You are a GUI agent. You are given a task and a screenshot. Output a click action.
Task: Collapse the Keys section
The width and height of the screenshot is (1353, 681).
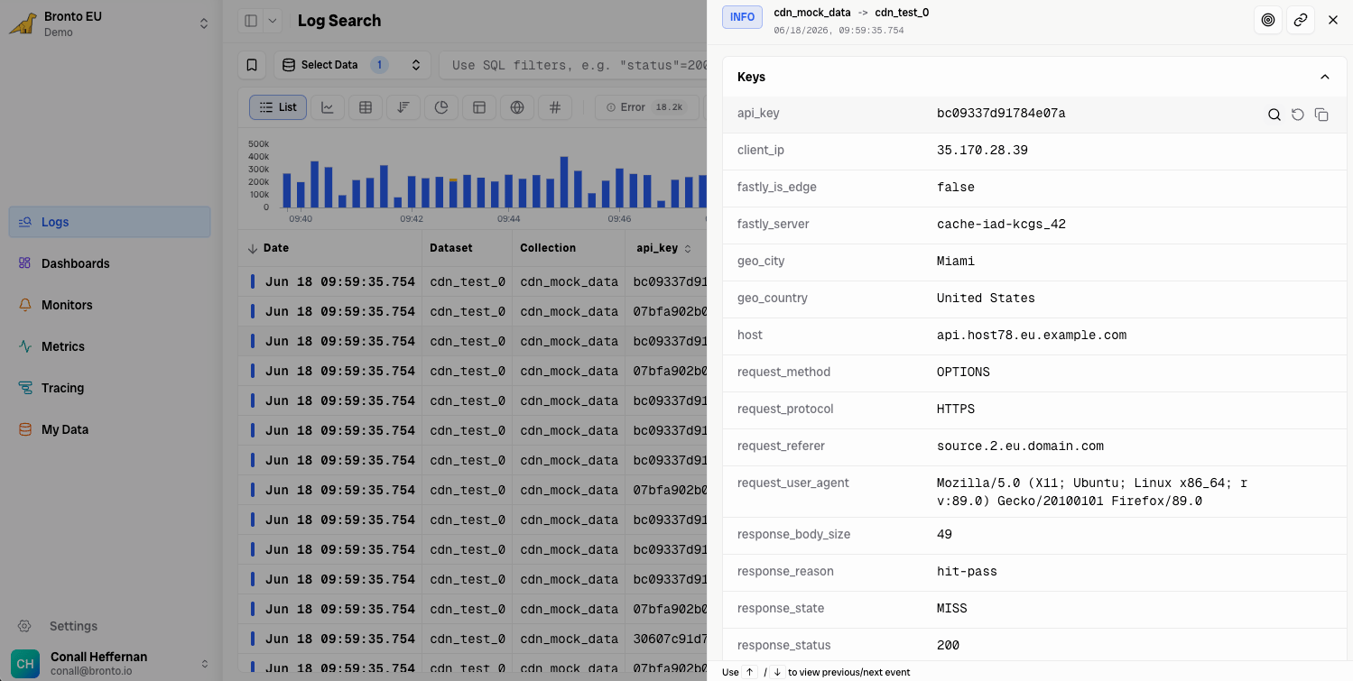1325,77
